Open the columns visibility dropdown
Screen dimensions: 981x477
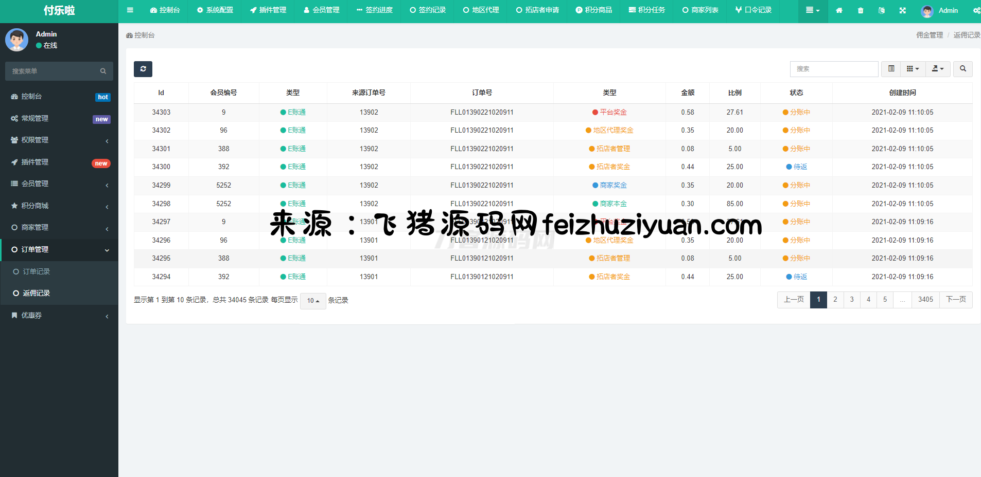(913, 69)
